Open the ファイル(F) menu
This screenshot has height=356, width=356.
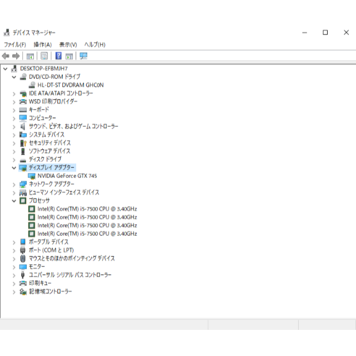[15, 44]
